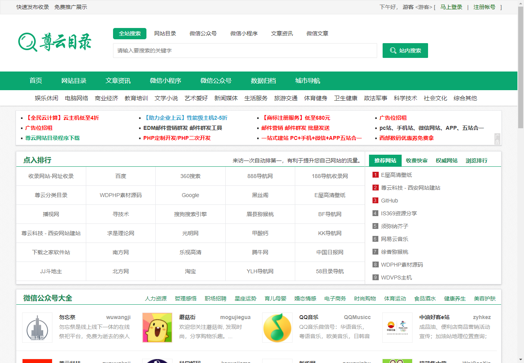Click the vertical page scrollbar thumb
This screenshot has width=524, height=363.
pyautogui.click(x=521, y=67)
